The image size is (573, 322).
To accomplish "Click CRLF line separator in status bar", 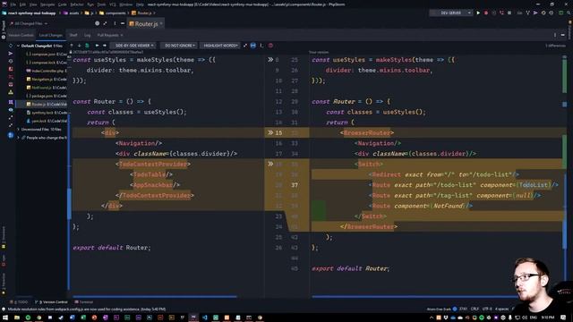I will pos(475,309).
